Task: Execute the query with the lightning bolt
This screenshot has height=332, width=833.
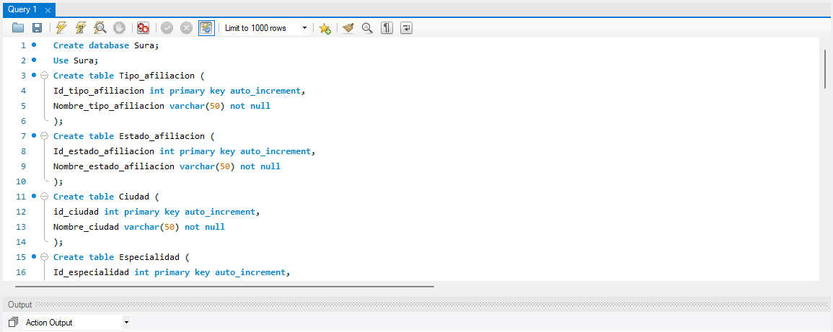Action: point(61,28)
